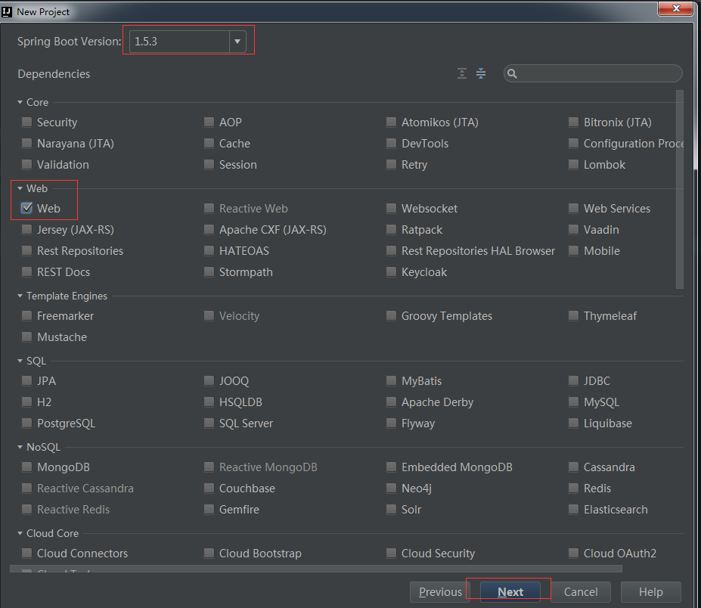Go back with the Previous button

pyautogui.click(x=440, y=592)
